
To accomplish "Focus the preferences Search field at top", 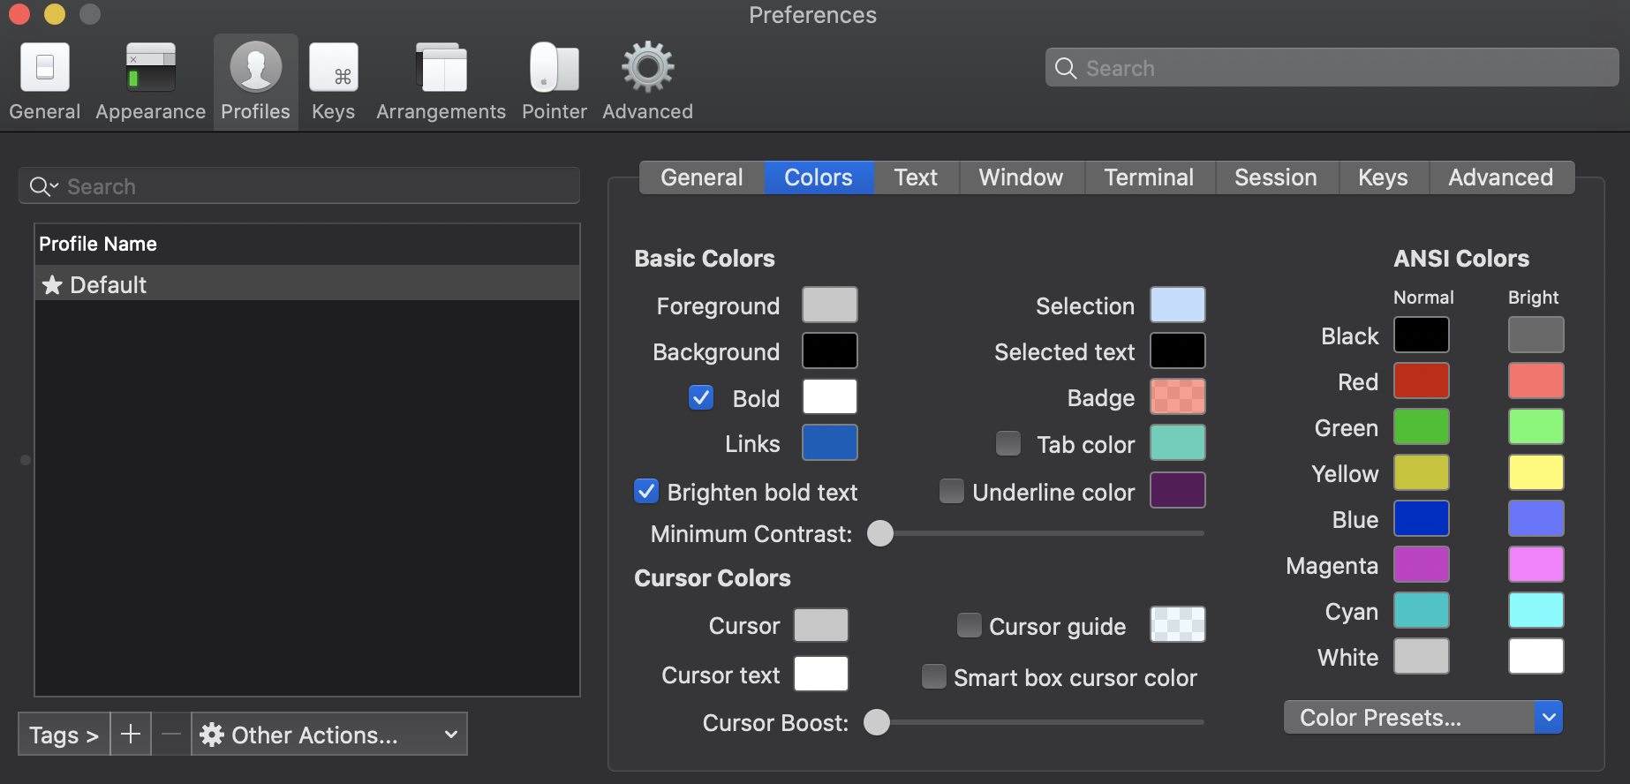I will 1332,68.
